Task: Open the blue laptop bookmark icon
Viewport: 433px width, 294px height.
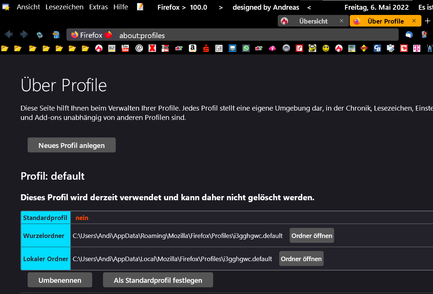Action: pos(233,48)
